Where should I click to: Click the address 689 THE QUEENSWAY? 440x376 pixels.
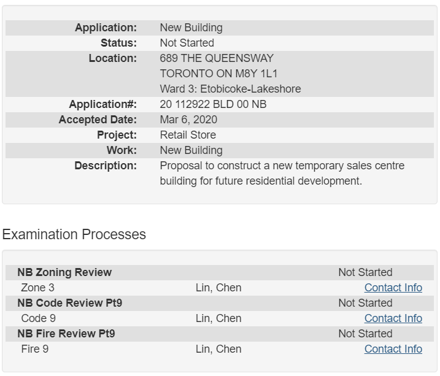217,58
